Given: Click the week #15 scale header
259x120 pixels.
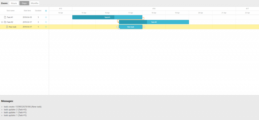Looking at the screenshot, I should click(x=61, y=9).
